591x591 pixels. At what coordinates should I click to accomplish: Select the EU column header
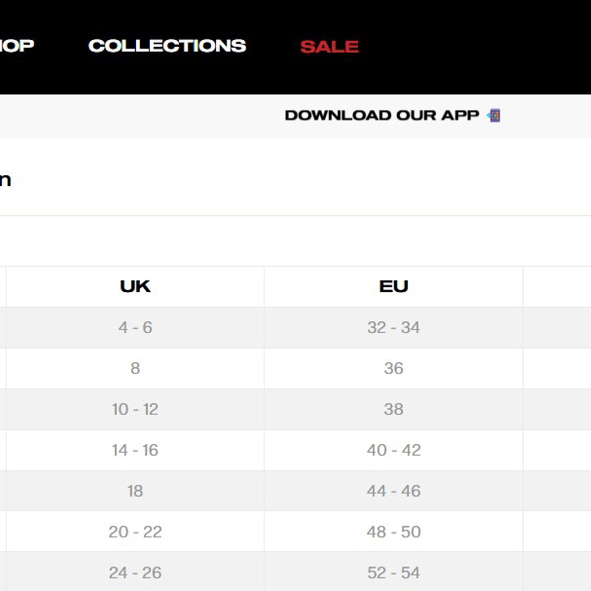click(394, 286)
